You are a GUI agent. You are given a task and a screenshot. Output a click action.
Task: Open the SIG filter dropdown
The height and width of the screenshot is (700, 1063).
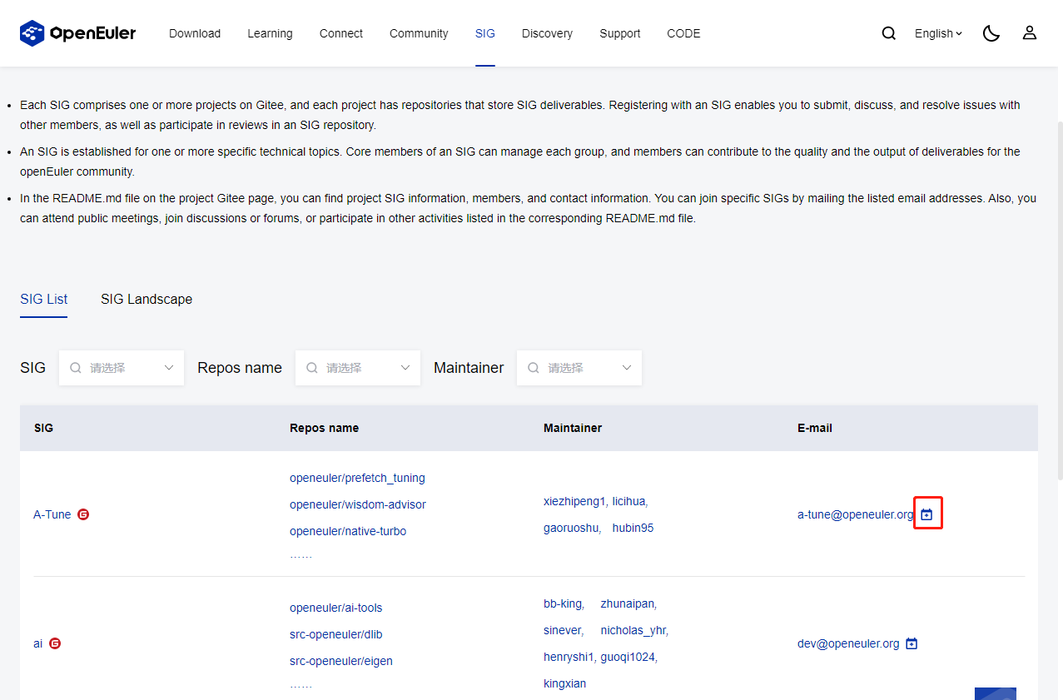pos(122,368)
